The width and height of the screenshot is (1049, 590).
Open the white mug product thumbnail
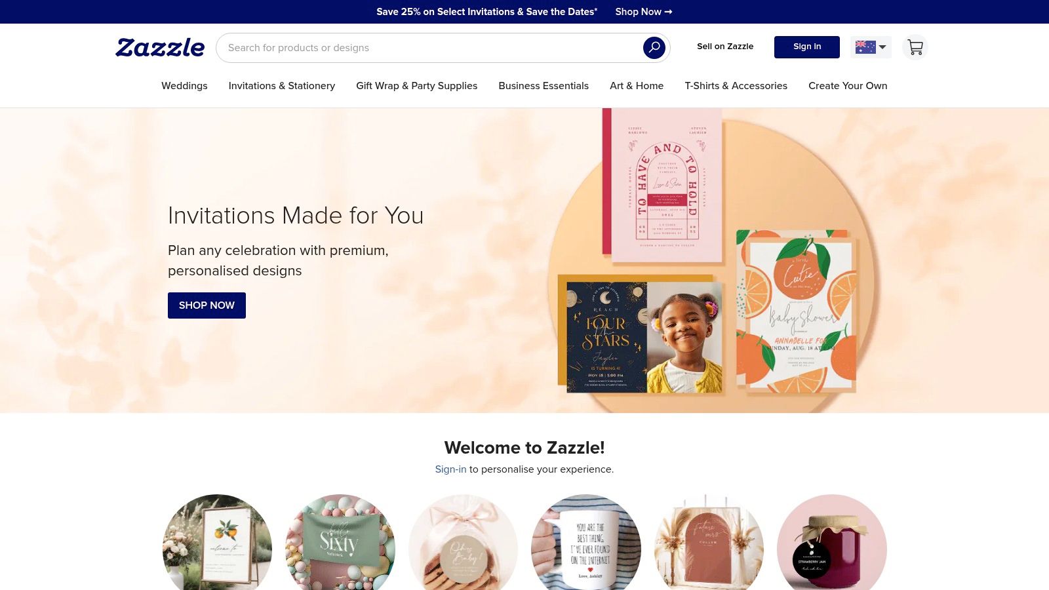[586, 543]
